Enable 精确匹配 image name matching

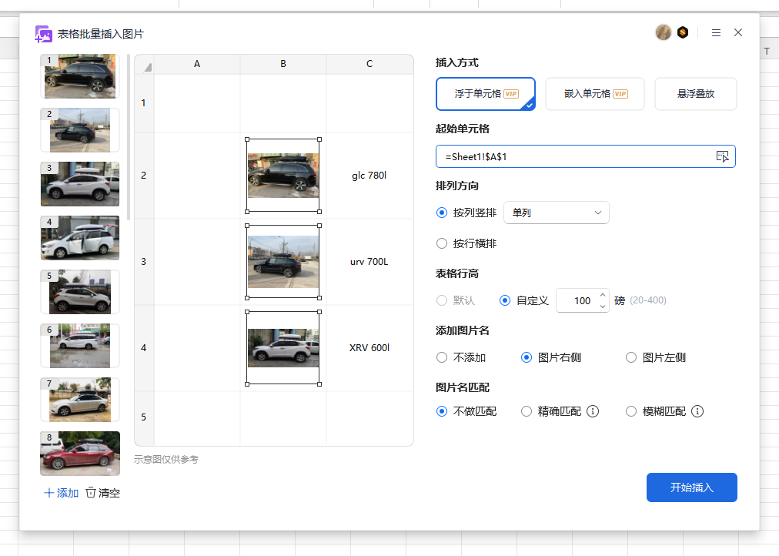click(526, 411)
